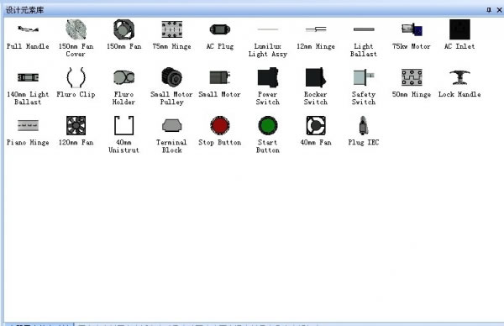Select the AC Inlet black icon
Image resolution: width=504 pixels, height=326 pixels.
tap(459, 29)
